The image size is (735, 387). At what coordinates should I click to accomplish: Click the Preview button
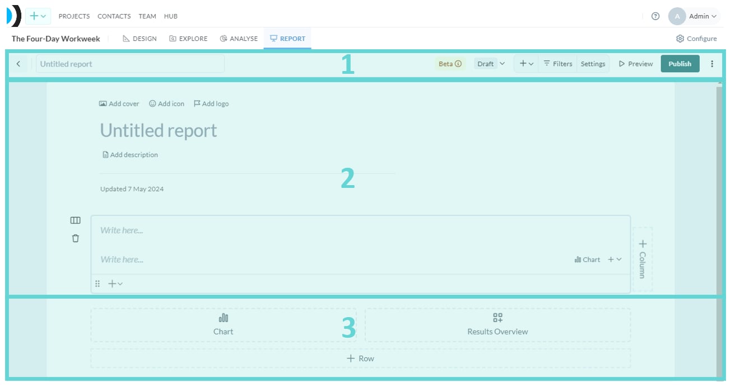636,64
